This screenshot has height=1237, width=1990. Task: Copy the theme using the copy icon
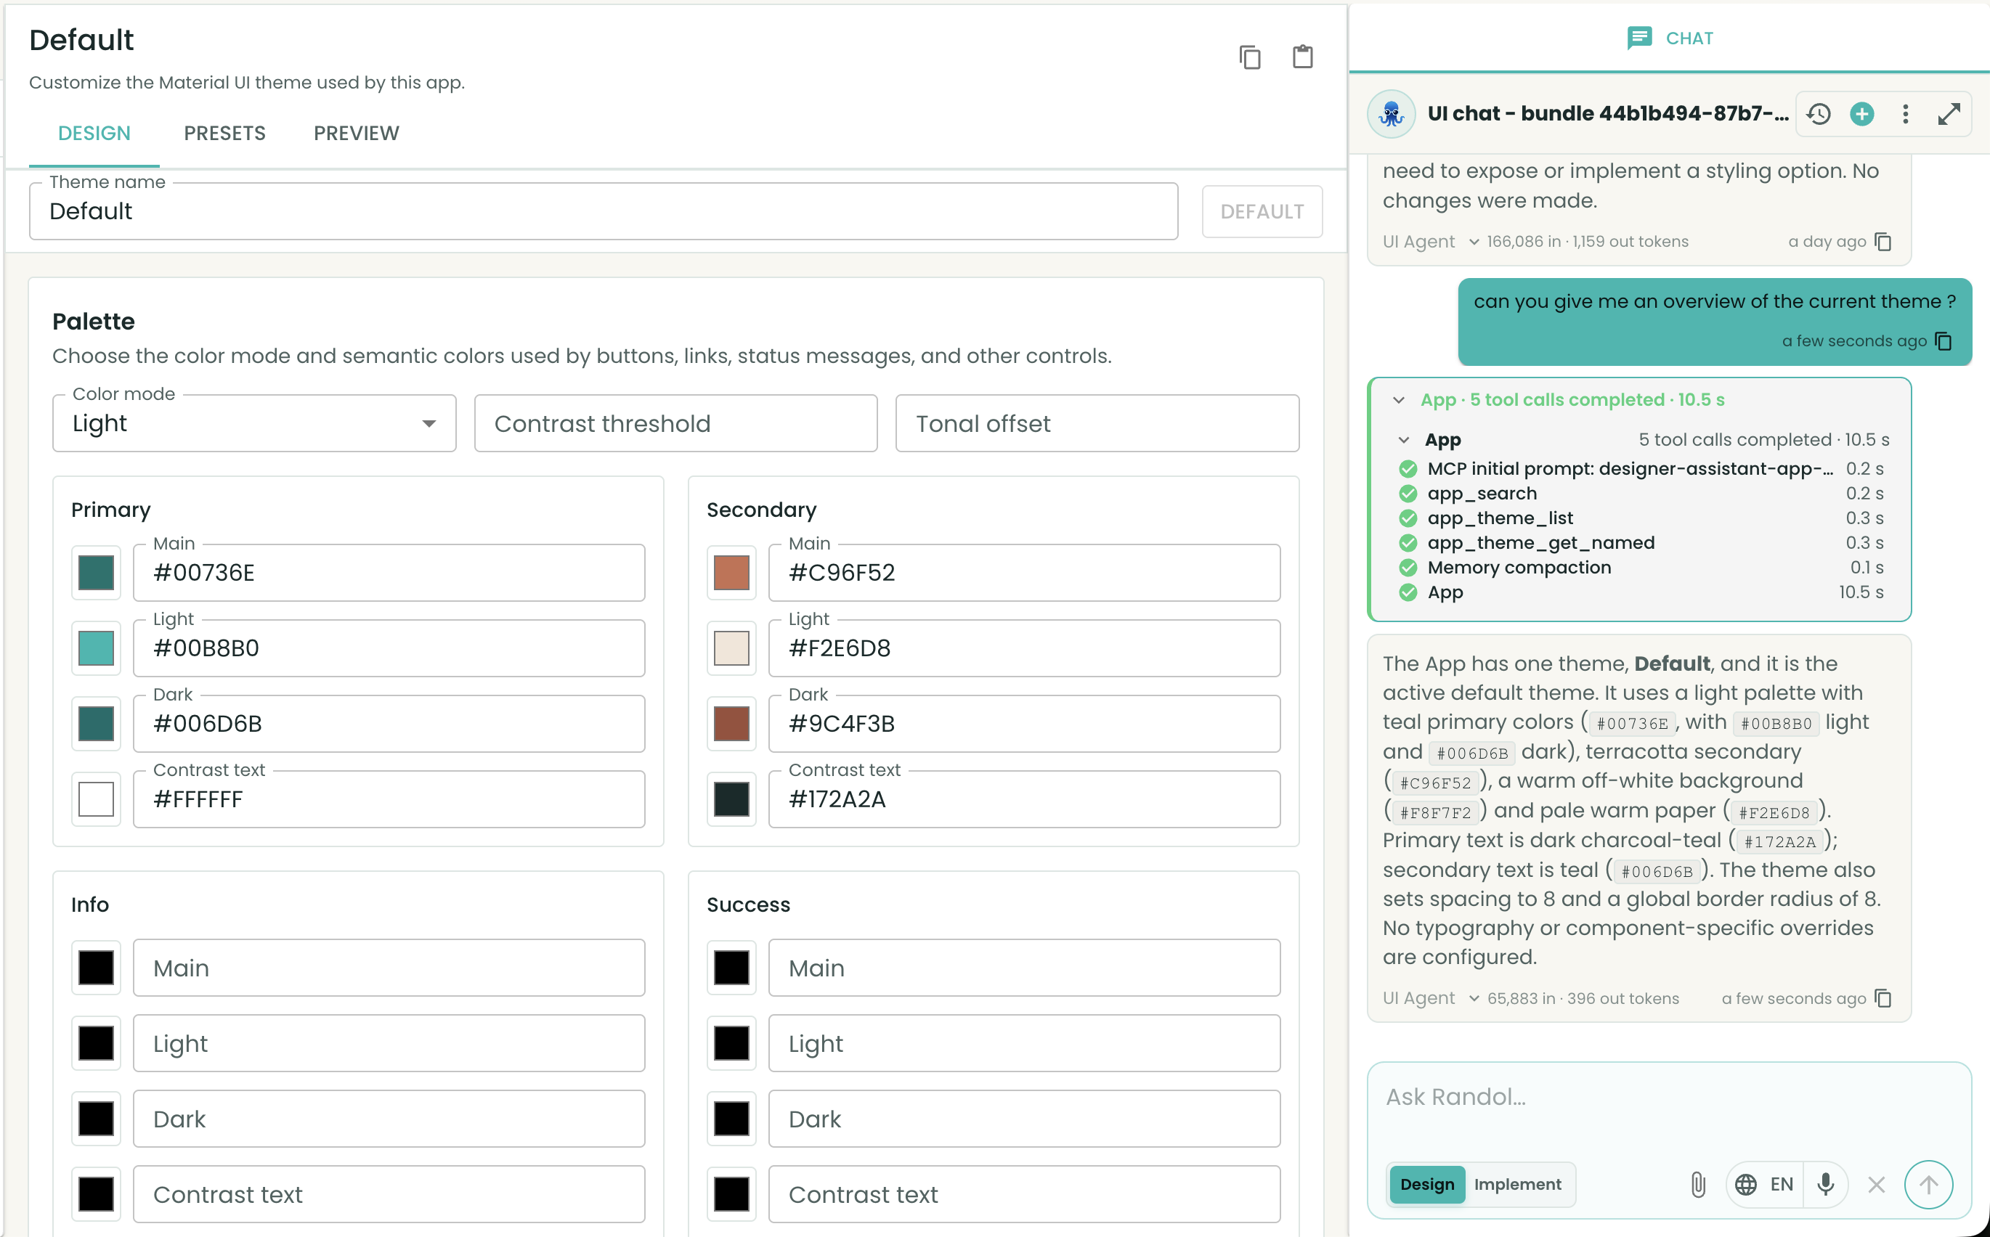click(x=1249, y=57)
